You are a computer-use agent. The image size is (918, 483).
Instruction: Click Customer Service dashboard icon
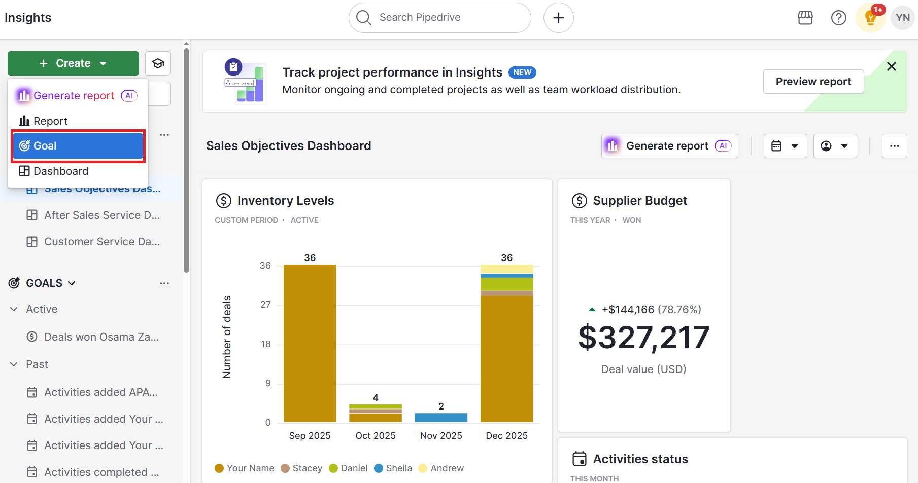[32, 242]
